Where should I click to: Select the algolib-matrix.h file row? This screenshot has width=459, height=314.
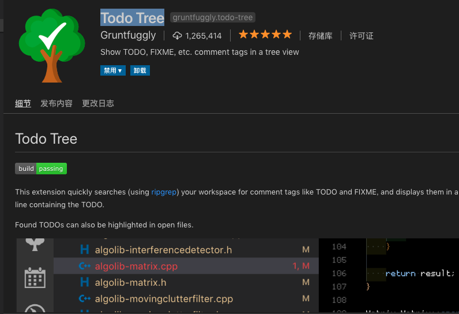[x=186, y=282]
